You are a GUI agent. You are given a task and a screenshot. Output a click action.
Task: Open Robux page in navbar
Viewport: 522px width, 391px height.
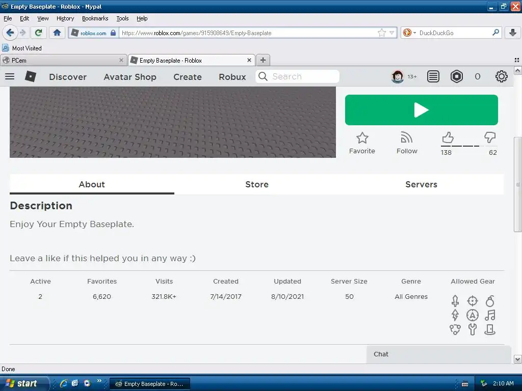point(232,77)
